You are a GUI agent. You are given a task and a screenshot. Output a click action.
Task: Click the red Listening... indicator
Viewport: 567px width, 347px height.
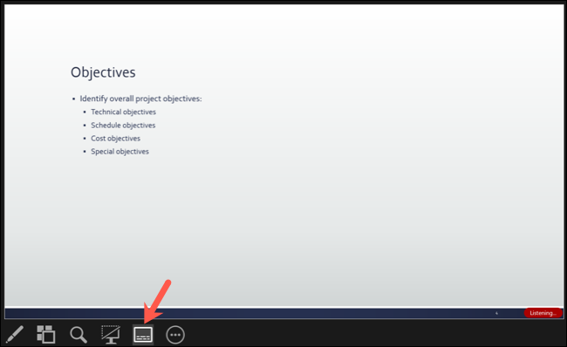pos(543,313)
